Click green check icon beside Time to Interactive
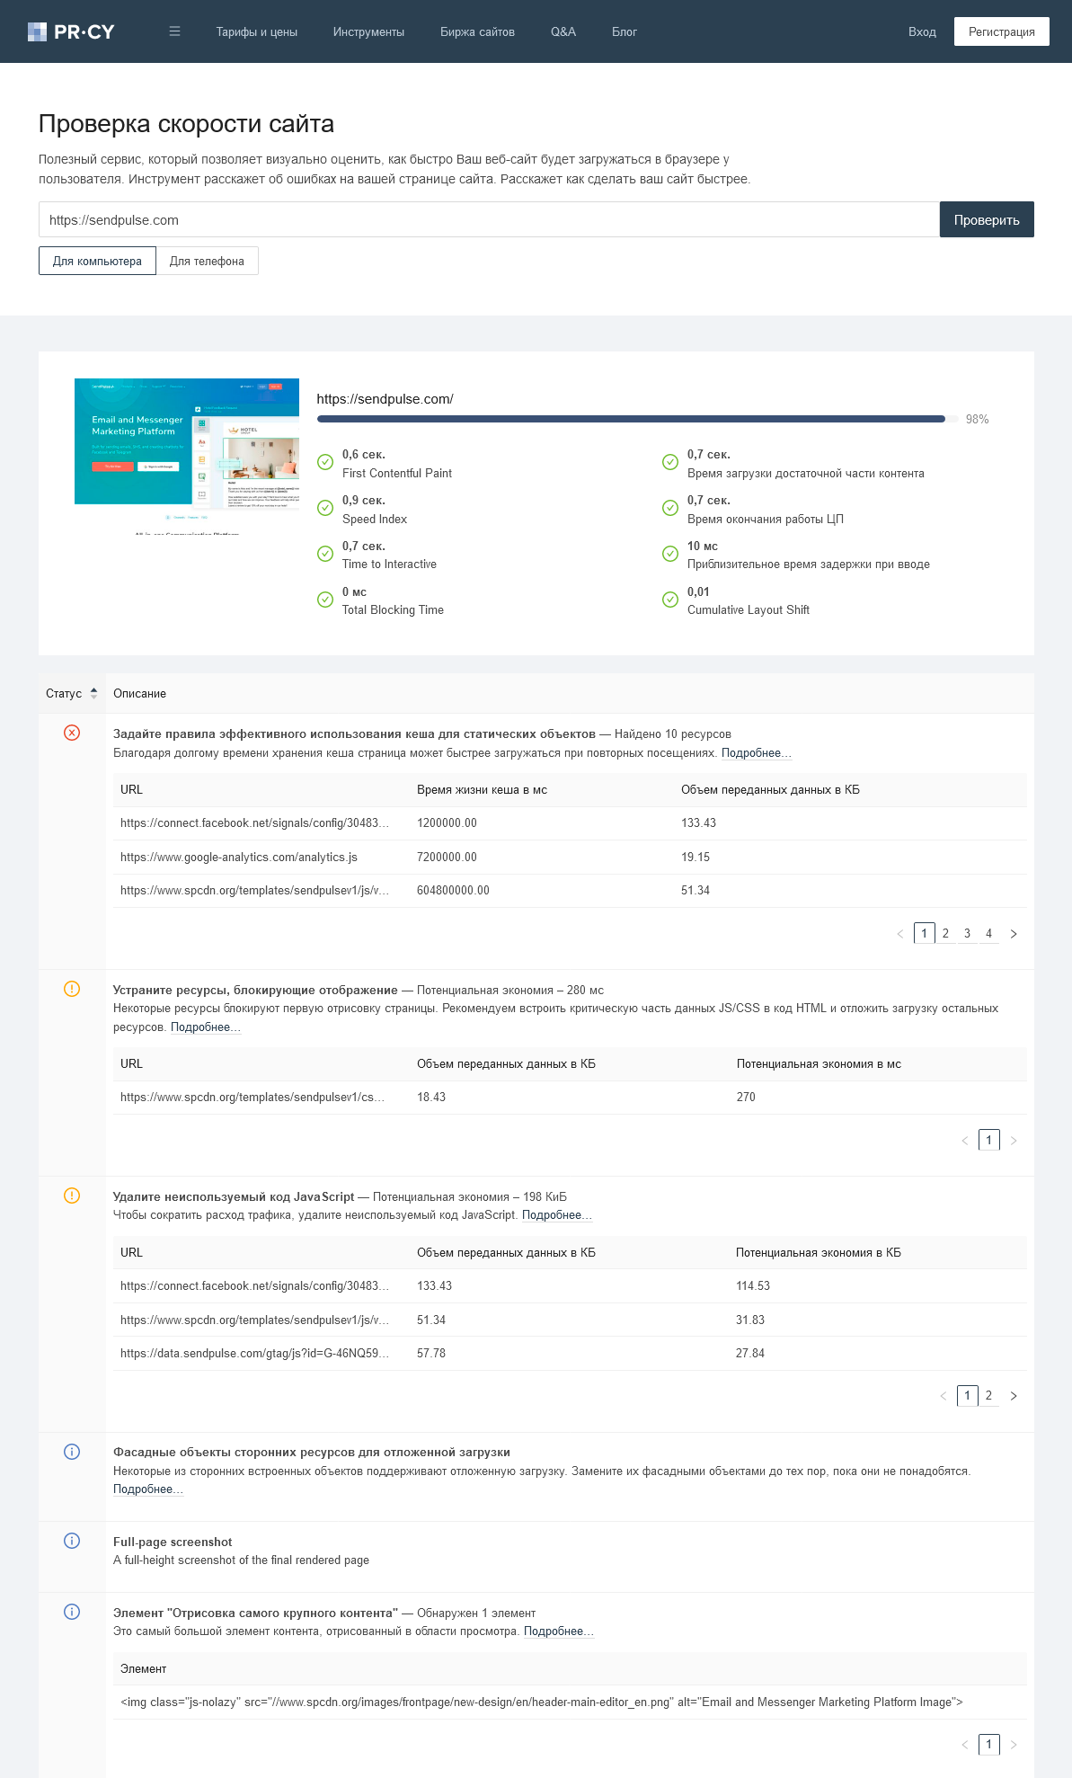This screenshot has height=1778, width=1072. (325, 554)
